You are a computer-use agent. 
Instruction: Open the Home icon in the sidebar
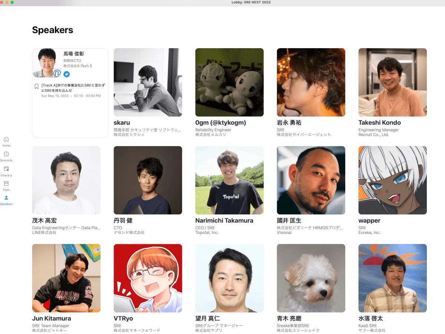pos(6,139)
